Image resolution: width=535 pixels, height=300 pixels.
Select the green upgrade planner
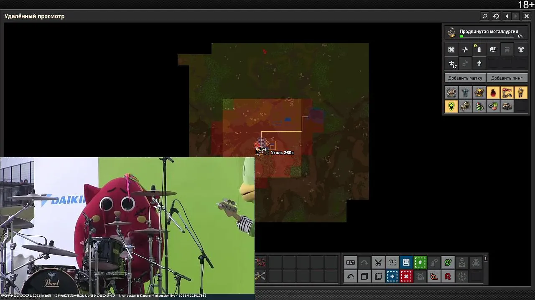coord(420,262)
